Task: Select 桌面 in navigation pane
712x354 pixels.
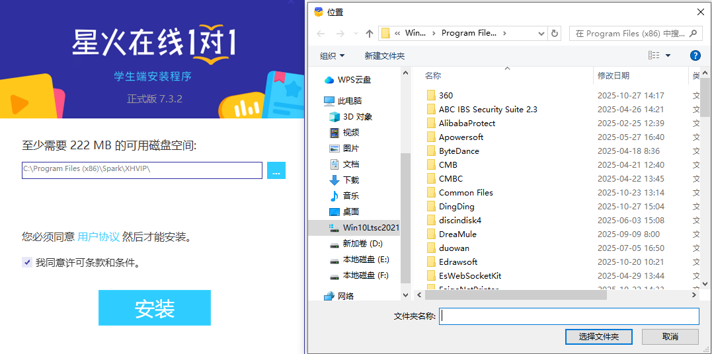Action: (344, 211)
